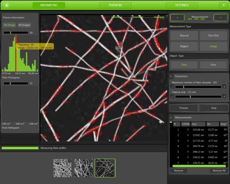Select Per Image histogram mode

tap(9, 25)
